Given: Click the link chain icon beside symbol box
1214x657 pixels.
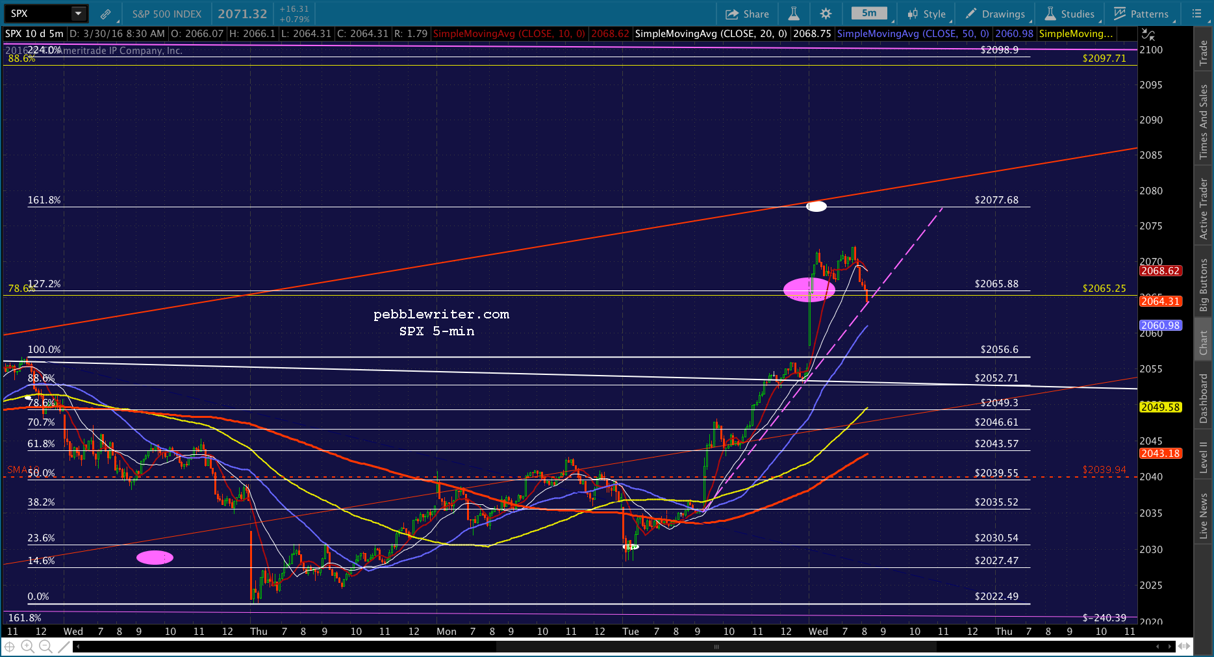Looking at the screenshot, I should point(105,14).
